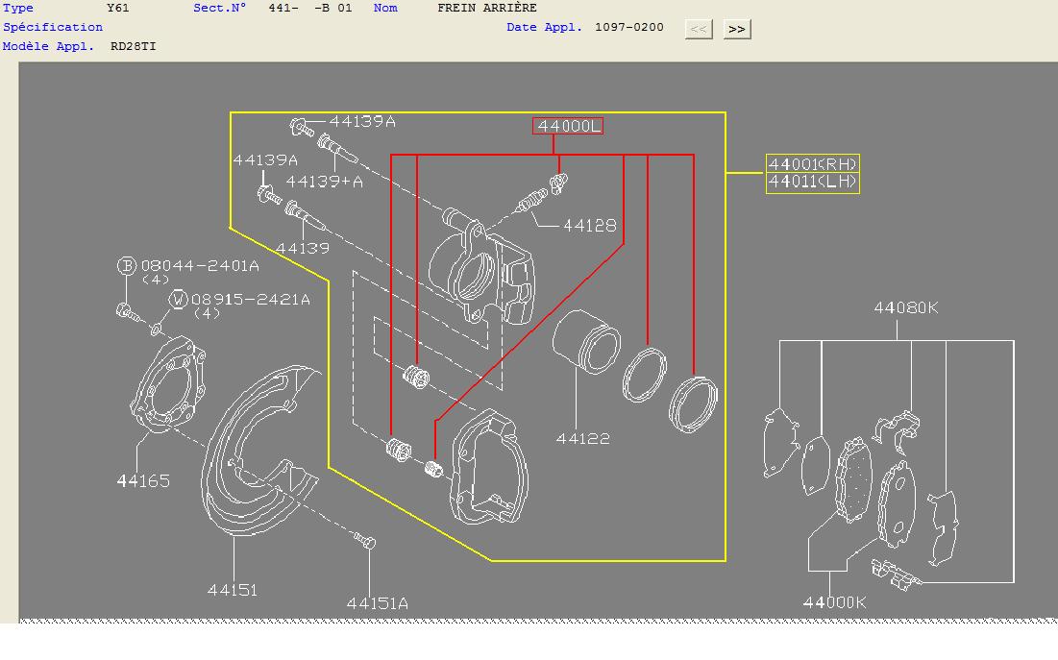Click the circled W washer symbol
This screenshot has height=660, width=1058.
coord(178,300)
